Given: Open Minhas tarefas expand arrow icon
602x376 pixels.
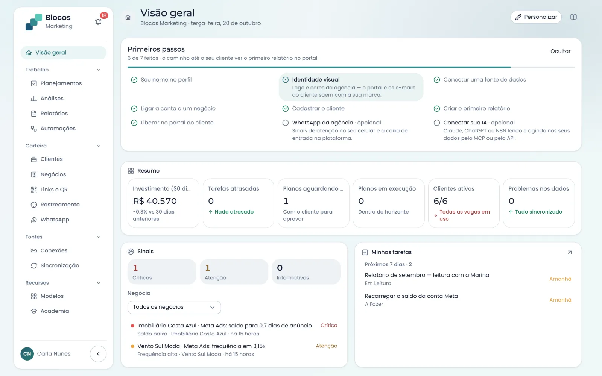Looking at the screenshot, I should [570, 252].
